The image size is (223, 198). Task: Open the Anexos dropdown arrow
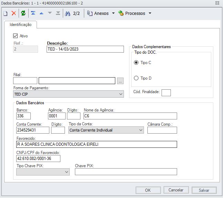point(113,13)
